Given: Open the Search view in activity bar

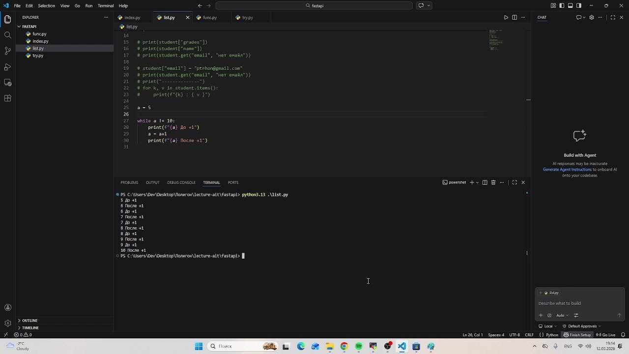Looking at the screenshot, I should pyautogui.click(x=7, y=35).
